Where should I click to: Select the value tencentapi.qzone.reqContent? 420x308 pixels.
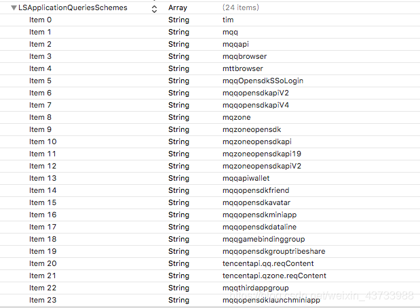(274, 276)
